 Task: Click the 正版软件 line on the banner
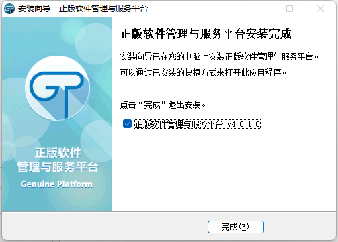58,153
